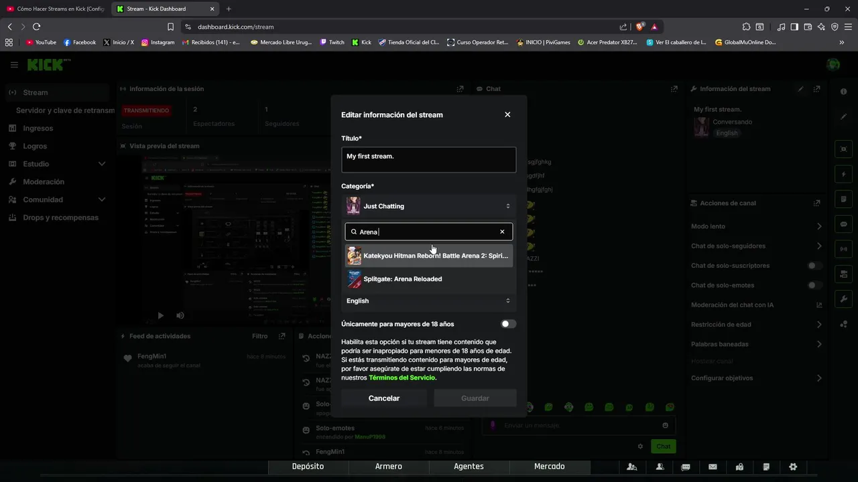
Task: Click the chat bubble icon in the right sidebar
Action: click(844, 224)
